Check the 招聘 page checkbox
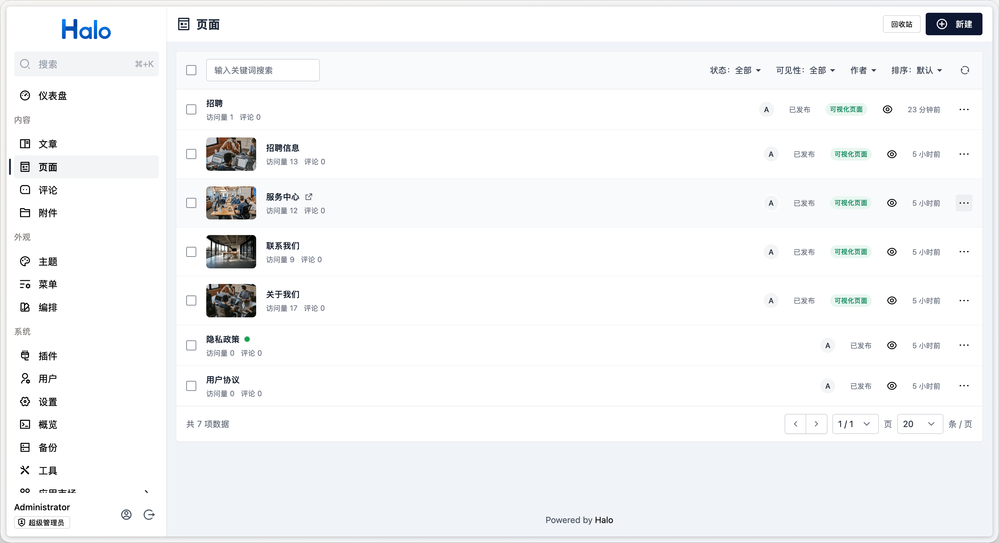Screen dimensions: 999x543 pyautogui.click(x=191, y=110)
